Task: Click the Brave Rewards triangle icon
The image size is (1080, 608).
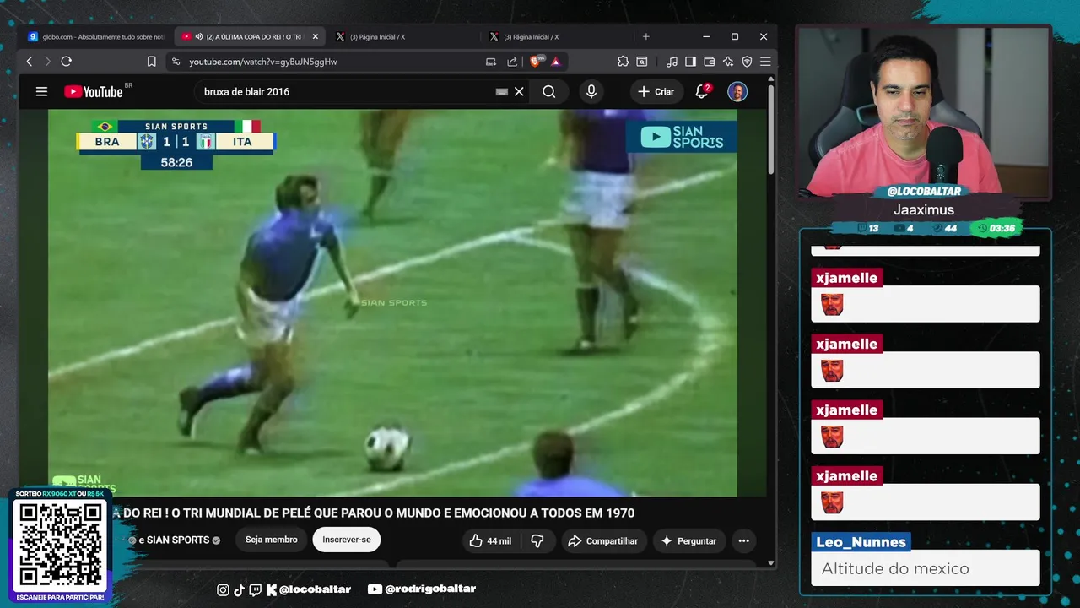Action: tap(556, 62)
